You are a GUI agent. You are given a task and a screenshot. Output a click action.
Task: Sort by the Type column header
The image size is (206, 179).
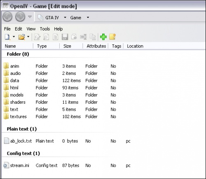42,46
